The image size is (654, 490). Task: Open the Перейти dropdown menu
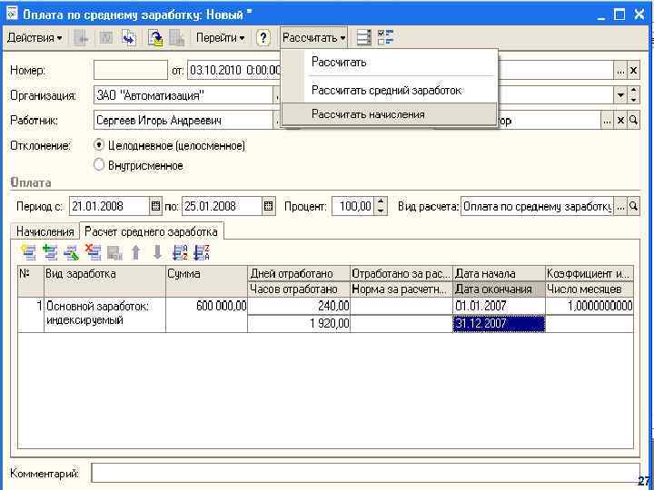[x=220, y=38]
